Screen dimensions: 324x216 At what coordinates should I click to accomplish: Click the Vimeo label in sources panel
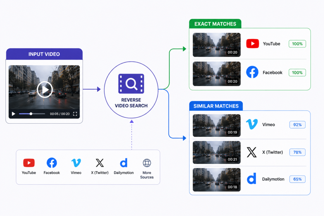[76, 173]
